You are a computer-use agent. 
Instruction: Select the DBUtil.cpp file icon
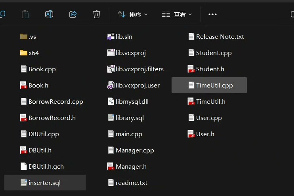coord(24,134)
